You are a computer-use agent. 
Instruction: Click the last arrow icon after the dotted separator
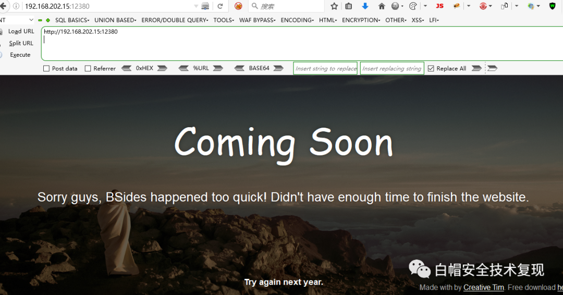[x=492, y=68]
